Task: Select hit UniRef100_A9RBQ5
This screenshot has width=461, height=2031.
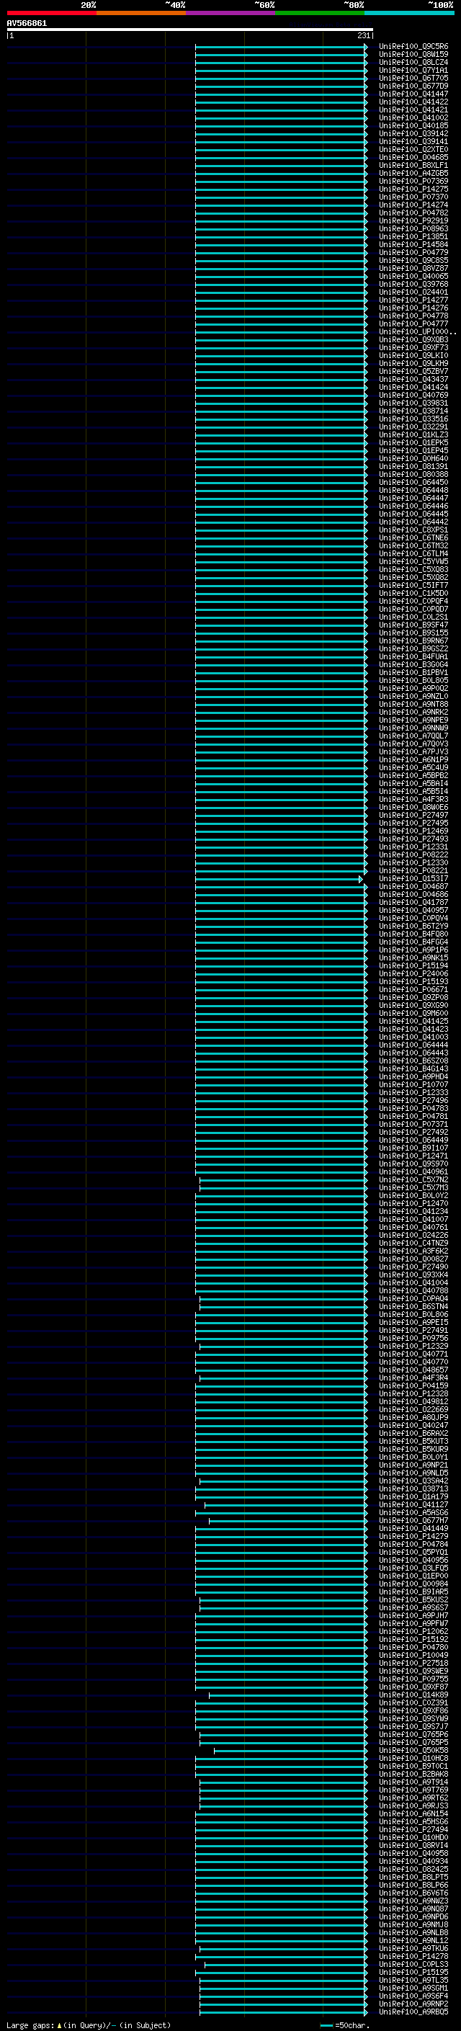Action: (x=413, y=2012)
